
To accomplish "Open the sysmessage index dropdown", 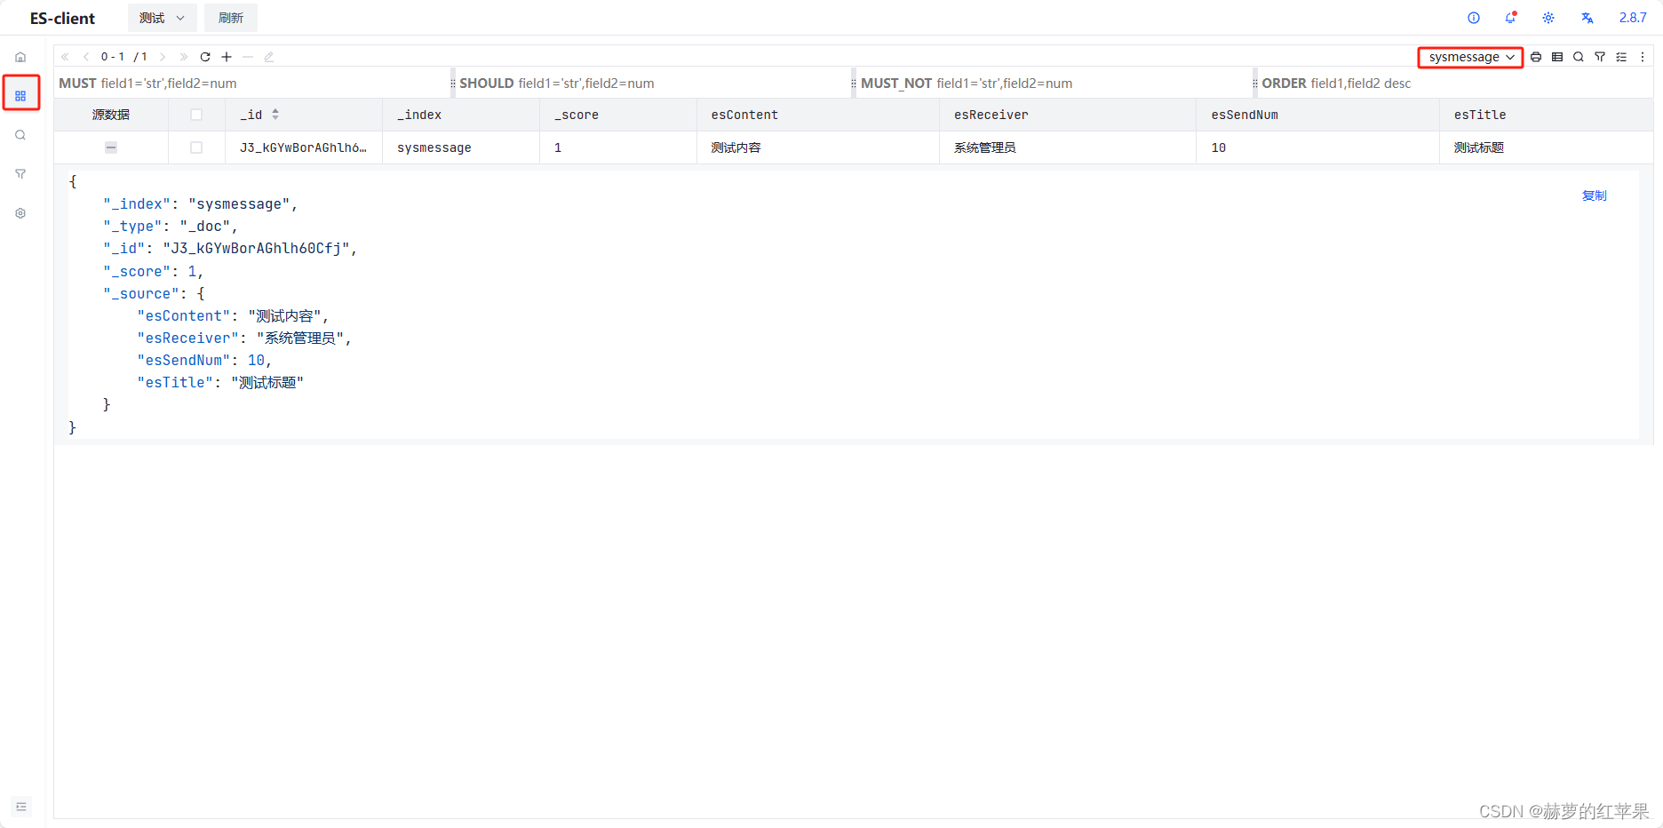I will [x=1470, y=57].
